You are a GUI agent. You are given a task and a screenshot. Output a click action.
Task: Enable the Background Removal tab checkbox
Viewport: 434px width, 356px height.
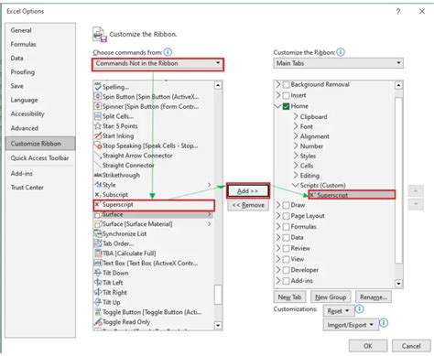286,84
